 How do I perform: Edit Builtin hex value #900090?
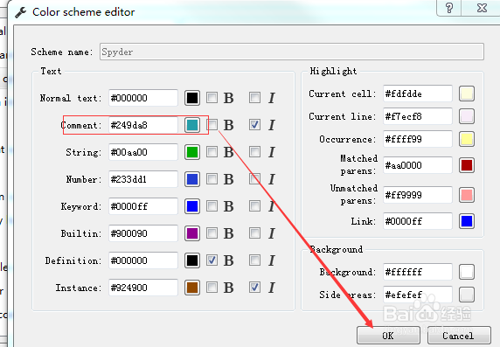(x=143, y=233)
